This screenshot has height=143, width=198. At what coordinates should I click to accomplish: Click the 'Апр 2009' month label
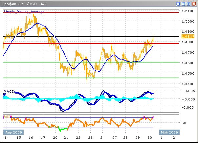click(x=12, y=132)
